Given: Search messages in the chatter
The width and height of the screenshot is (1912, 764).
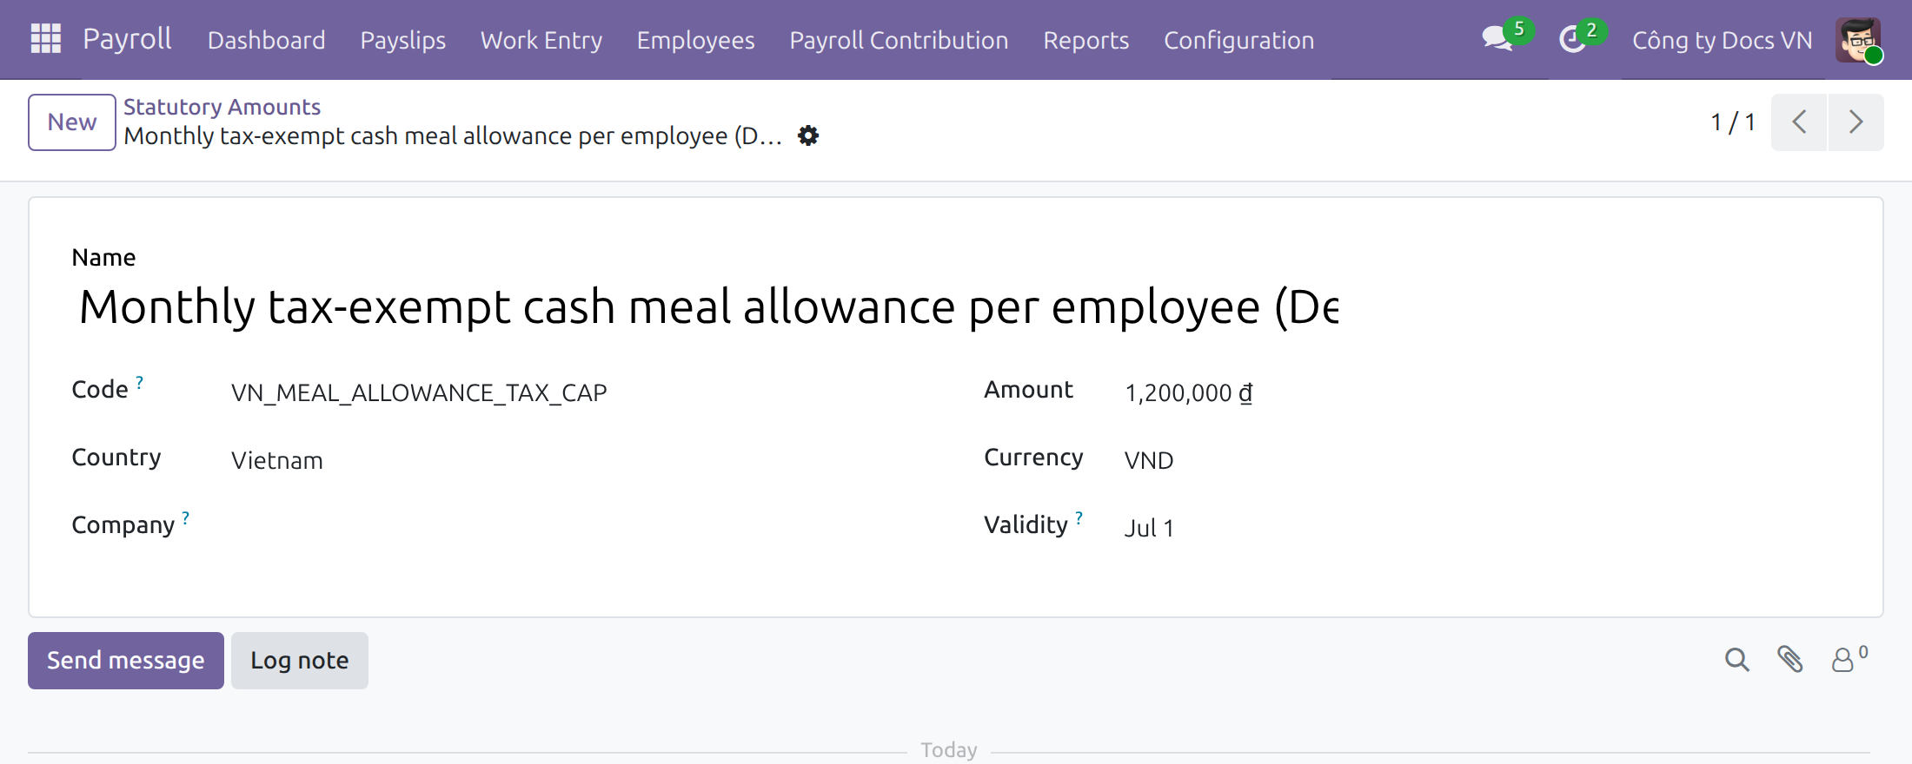Looking at the screenshot, I should coord(1736,660).
